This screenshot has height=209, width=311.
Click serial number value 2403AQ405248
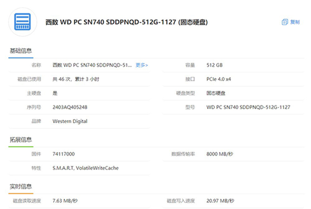click(70, 107)
